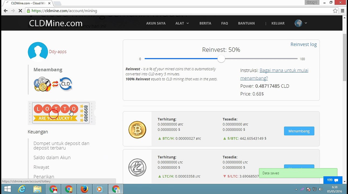Go back with the browser back arrow
Image resolution: width=348 pixels, height=194 pixels.
tap(6, 11)
